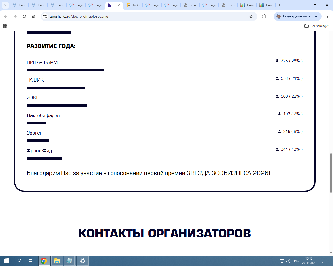The image size is (333, 266).
Task: Switch the ENG input language
Action: tap(296, 261)
